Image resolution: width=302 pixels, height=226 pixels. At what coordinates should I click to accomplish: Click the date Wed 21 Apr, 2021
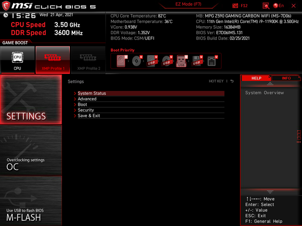tap(56, 15)
